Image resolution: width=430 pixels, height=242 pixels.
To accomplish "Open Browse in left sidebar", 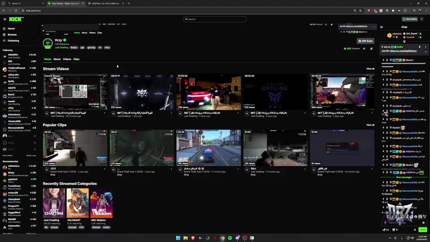I will [x=12, y=35].
